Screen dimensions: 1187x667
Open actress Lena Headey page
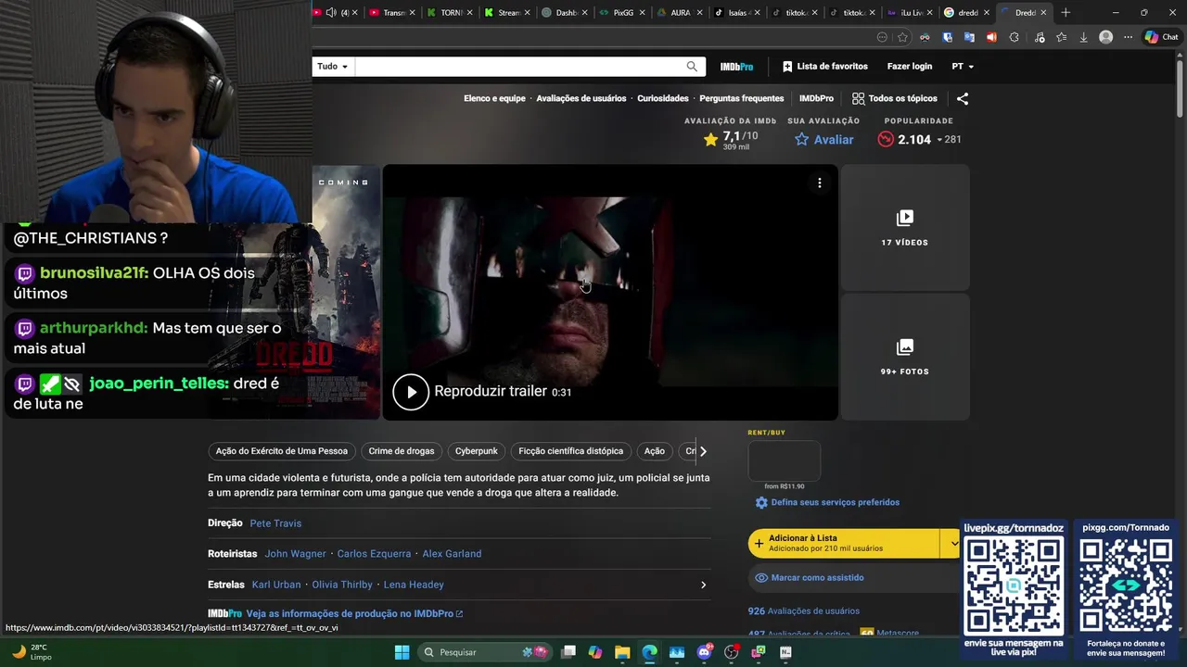point(414,585)
